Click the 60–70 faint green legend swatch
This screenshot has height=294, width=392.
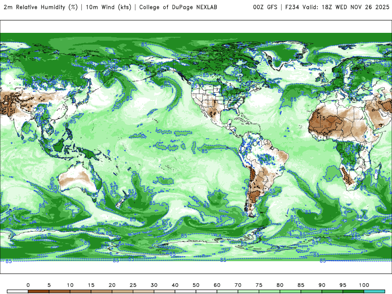pyautogui.click(x=227, y=292)
